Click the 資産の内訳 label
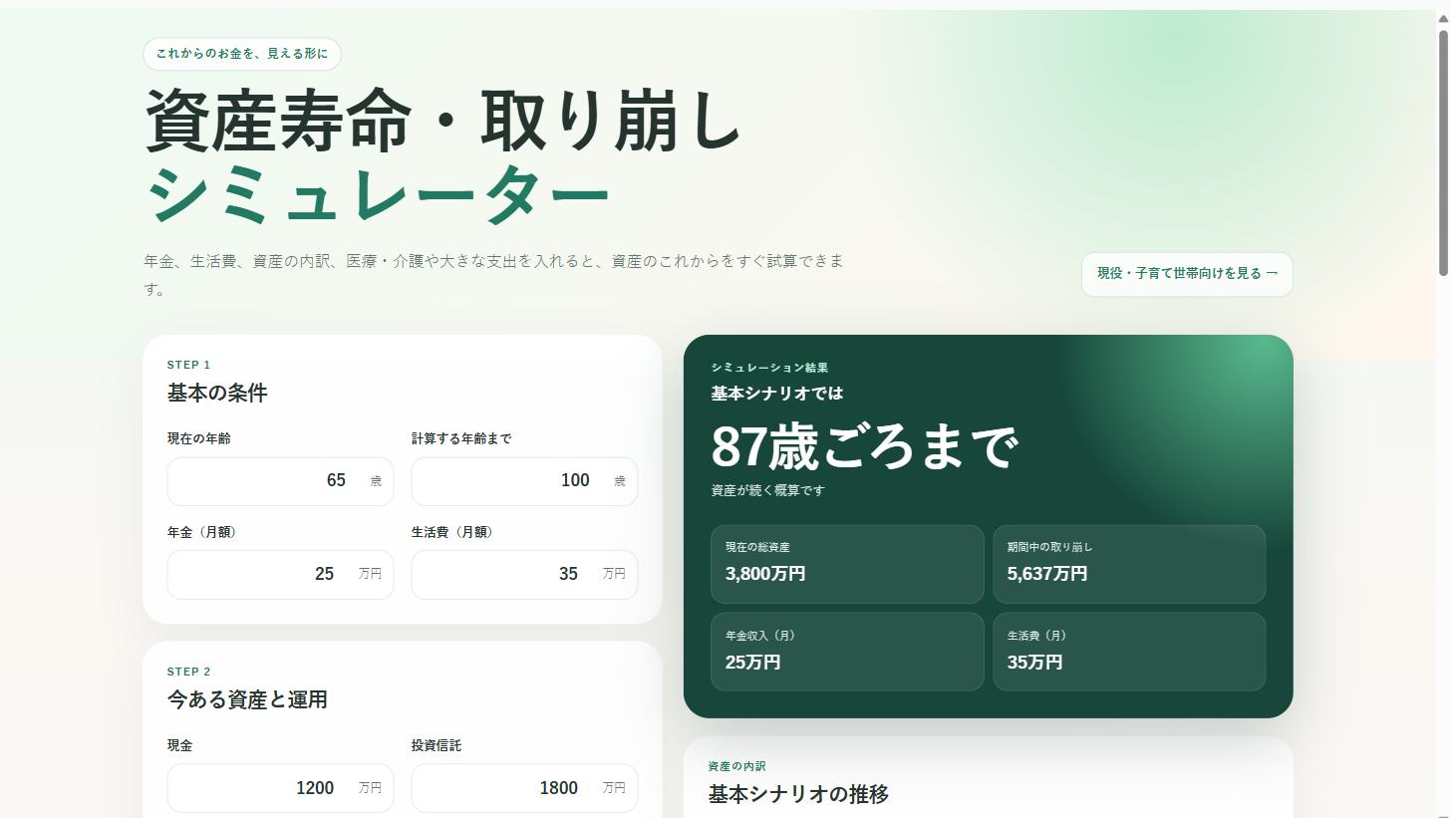Screen dimensions: 1451x818 (736, 766)
